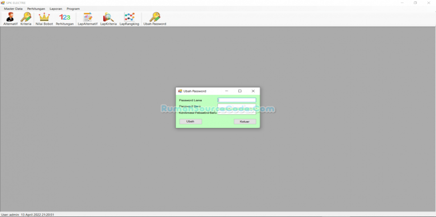Click the Ubah Password toolbar icon
Viewport: 436px width, 217px height.
tap(155, 19)
